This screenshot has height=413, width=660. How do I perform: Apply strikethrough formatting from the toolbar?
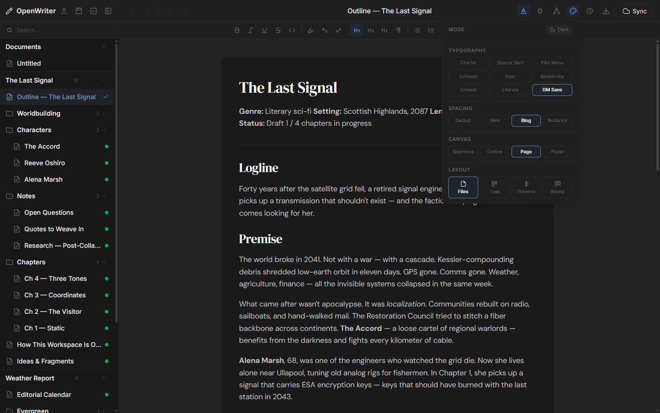pyautogui.click(x=278, y=30)
